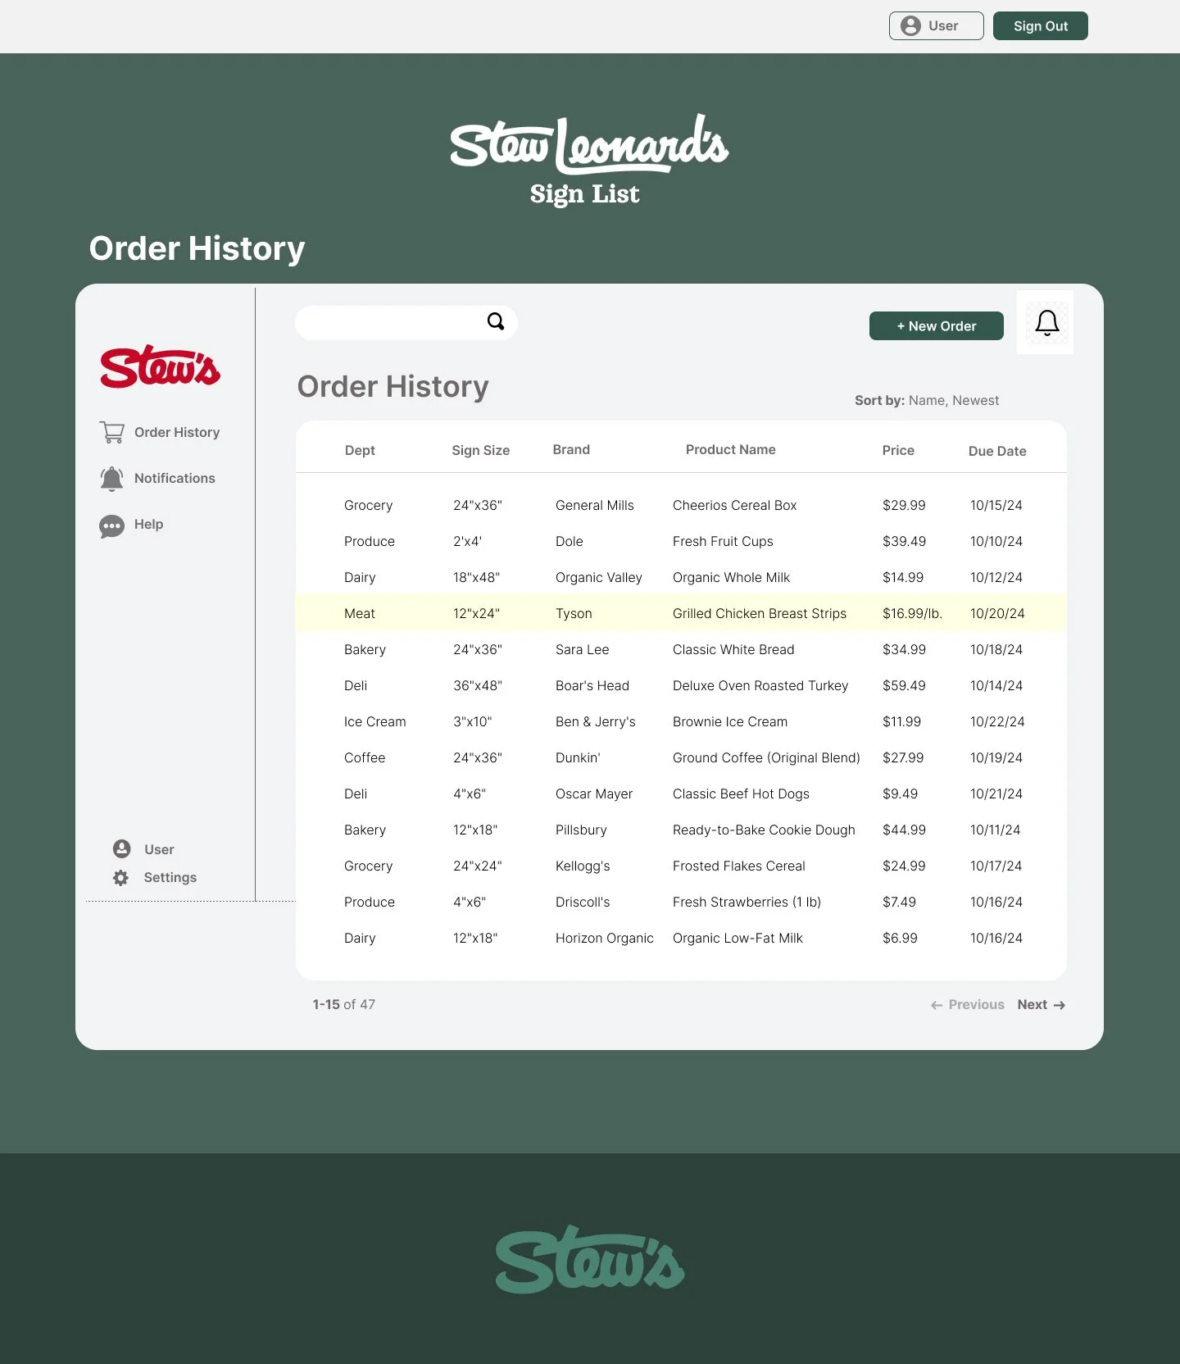Open the notification bell icon

click(x=1046, y=323)
